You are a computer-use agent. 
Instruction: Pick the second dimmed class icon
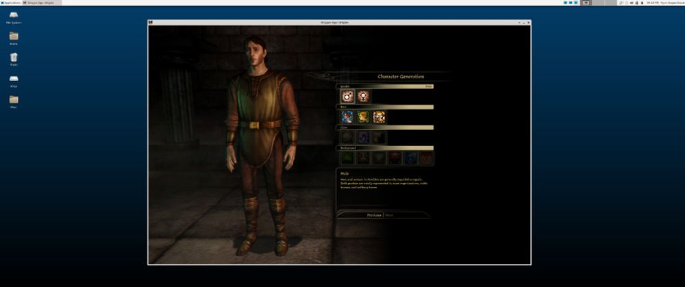pos(363,137)
